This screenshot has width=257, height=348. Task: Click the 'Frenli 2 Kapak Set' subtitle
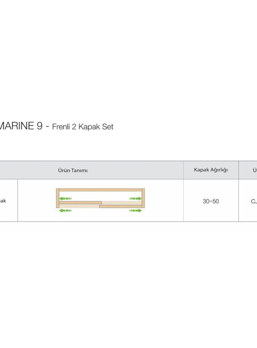[x=83, y=127]
